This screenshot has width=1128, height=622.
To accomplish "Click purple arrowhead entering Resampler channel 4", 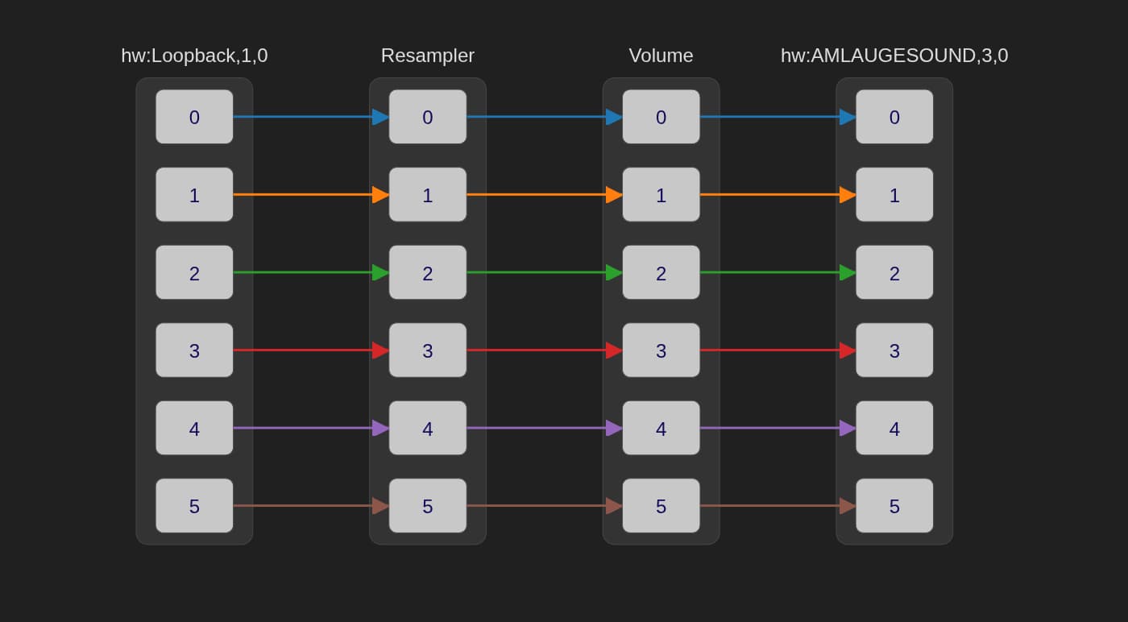I will pyautogui.click(x=380, y=428).
